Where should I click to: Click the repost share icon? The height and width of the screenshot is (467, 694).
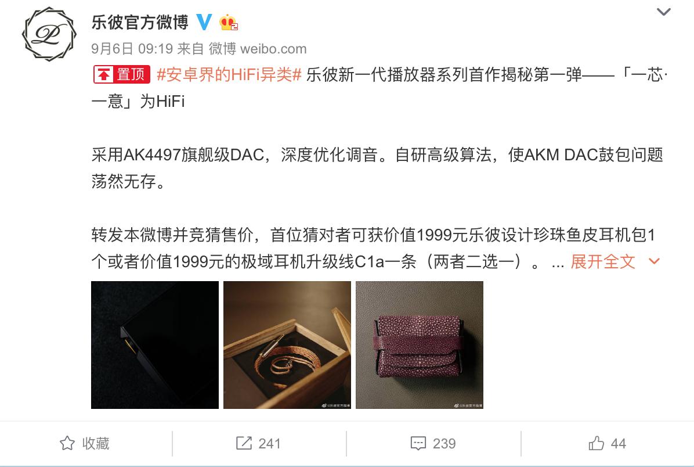(244, 443)
